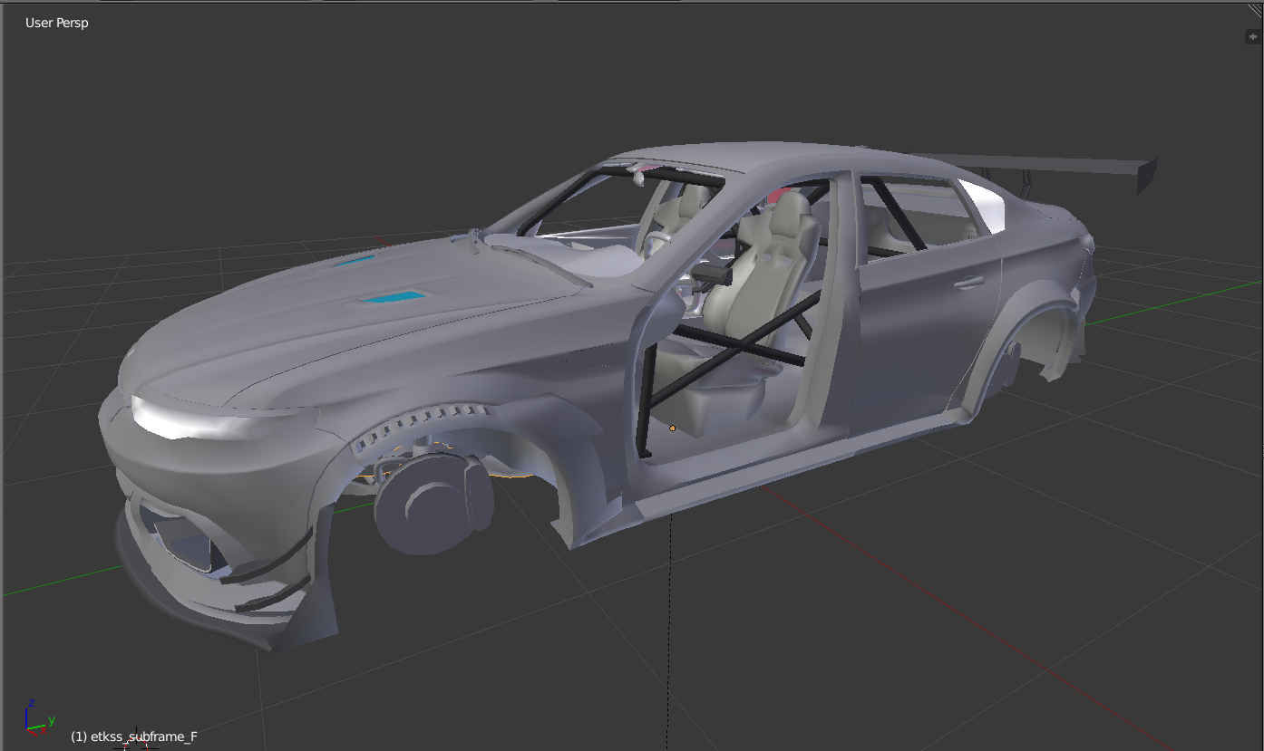Expand the properties region plus tab
Screen dimensions: 1264x751
coord(1253,37)
